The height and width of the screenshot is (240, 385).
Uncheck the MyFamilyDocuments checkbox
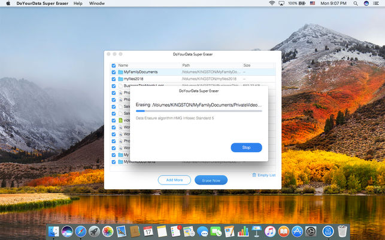coord(114,72)
